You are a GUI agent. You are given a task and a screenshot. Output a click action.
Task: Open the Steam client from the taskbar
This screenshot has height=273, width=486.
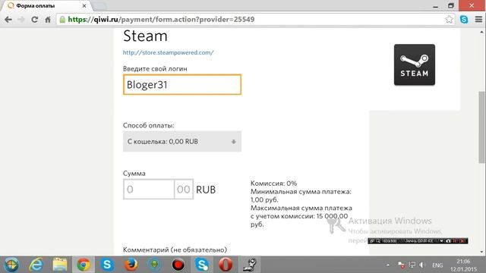[250, 265]
